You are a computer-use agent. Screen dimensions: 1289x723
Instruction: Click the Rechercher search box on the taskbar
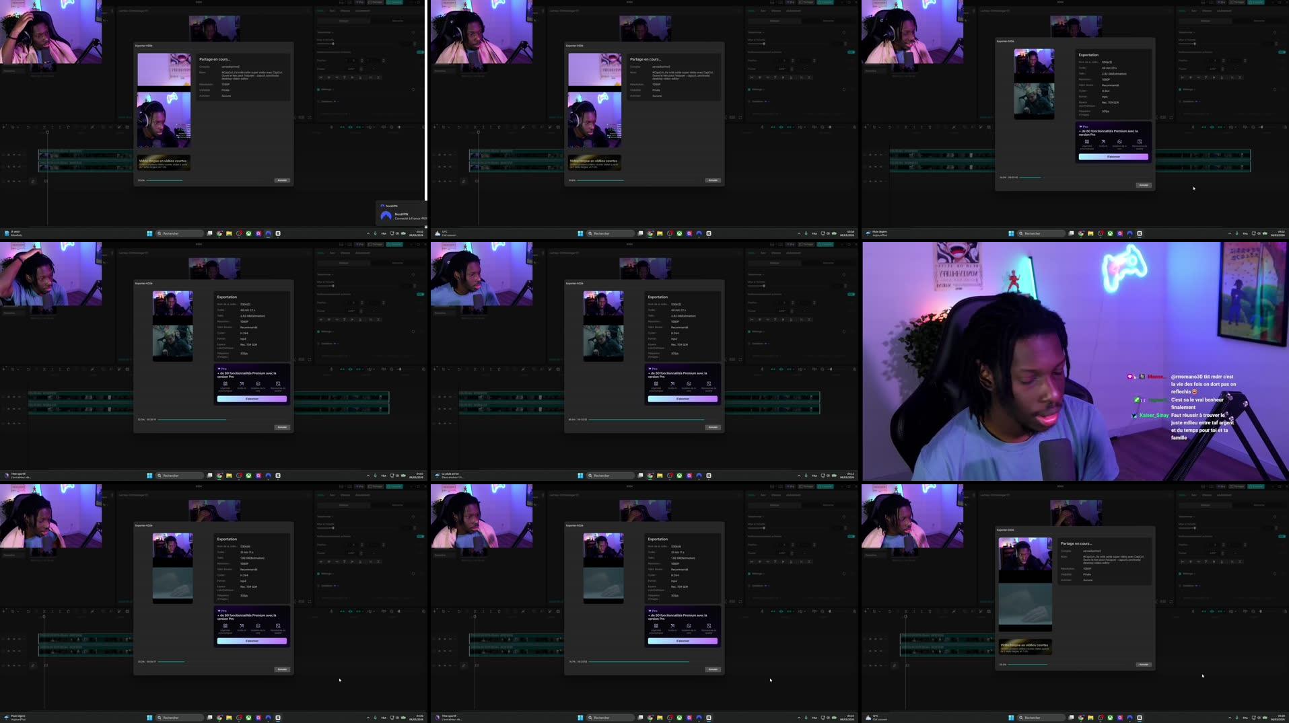pyautogui.click(x=178, y=233)
